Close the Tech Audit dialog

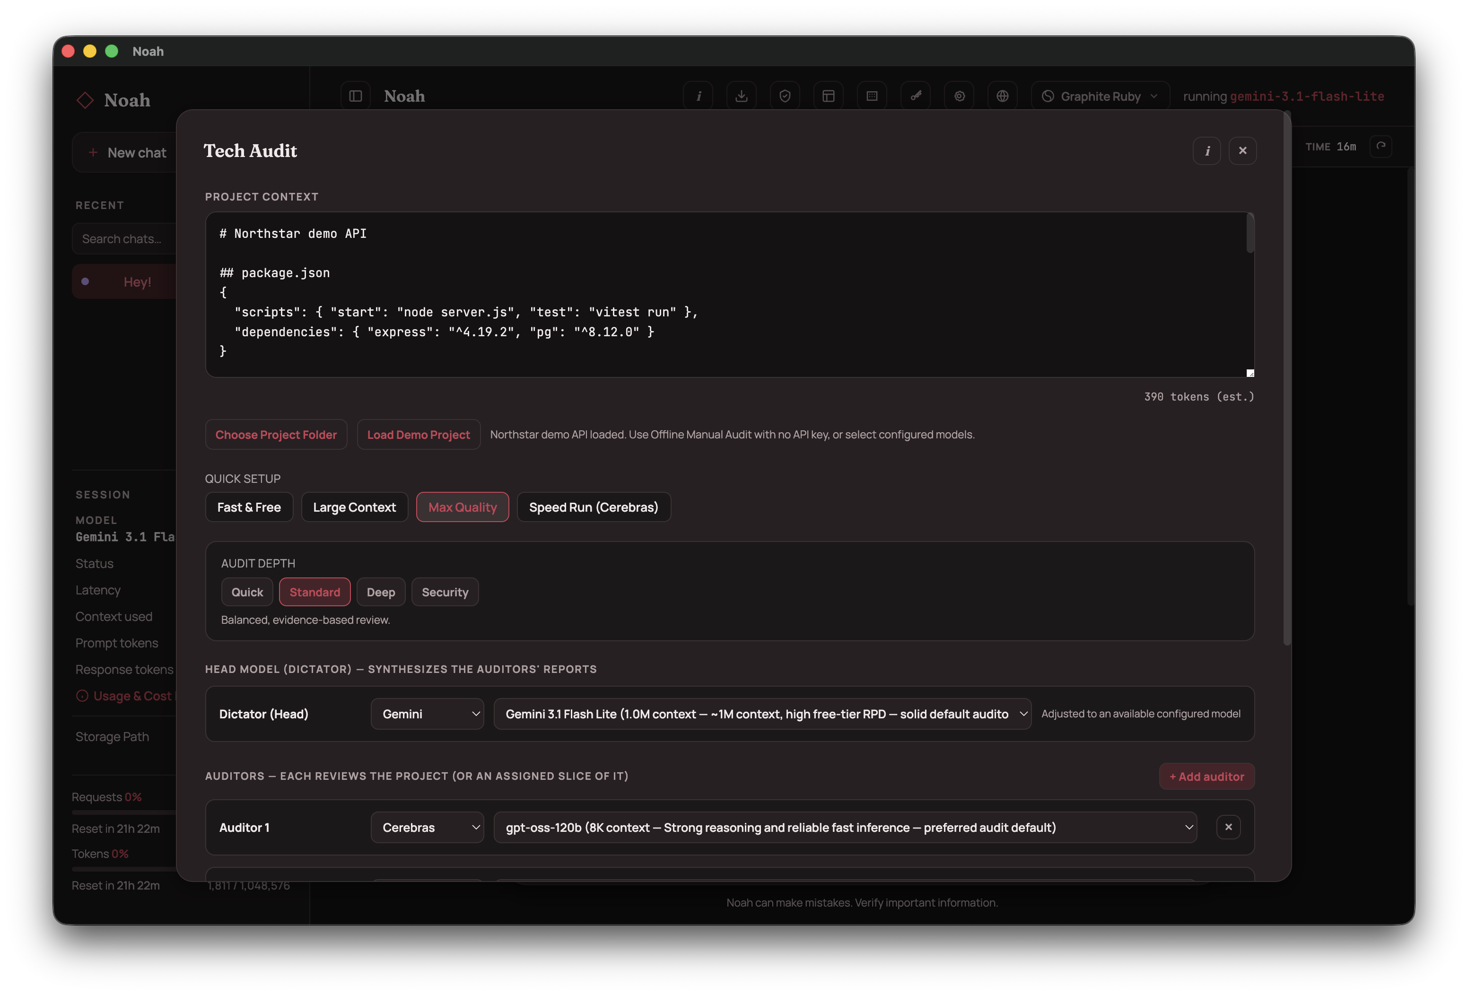click(x=1242, y=151)
